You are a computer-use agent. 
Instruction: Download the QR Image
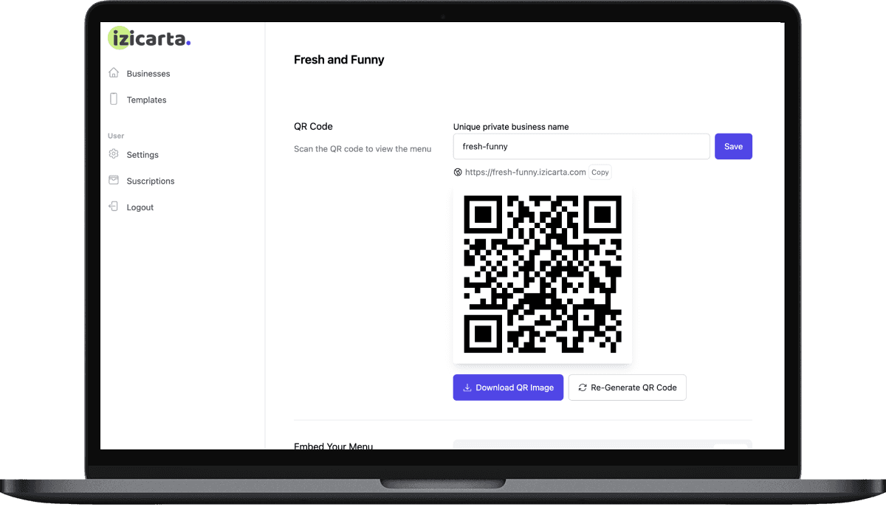tap(508, 387)
